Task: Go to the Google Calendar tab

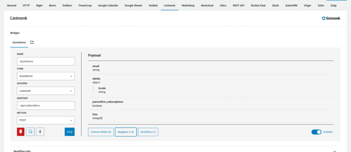Action: pyautogui.click(x=108, y=5)
